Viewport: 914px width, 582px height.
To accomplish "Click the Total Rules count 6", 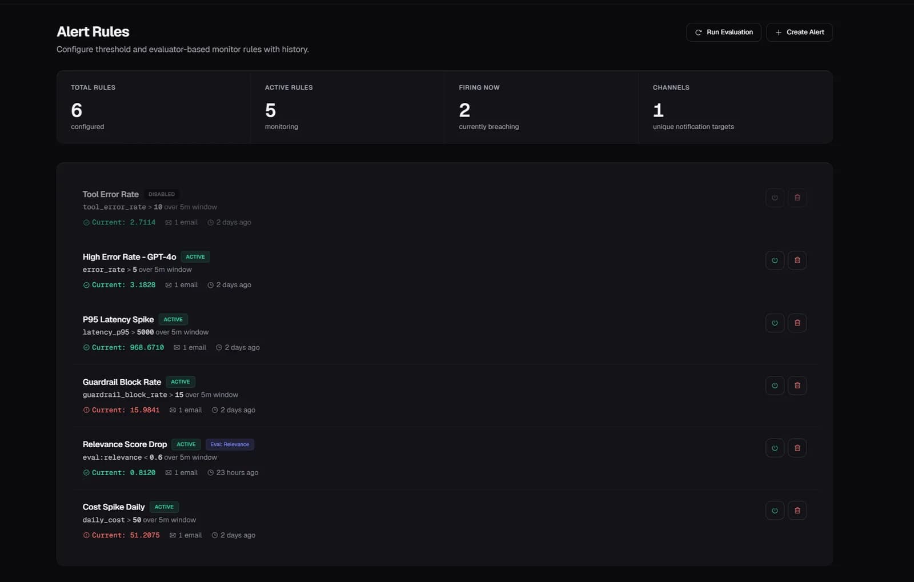I will (77, 110).
